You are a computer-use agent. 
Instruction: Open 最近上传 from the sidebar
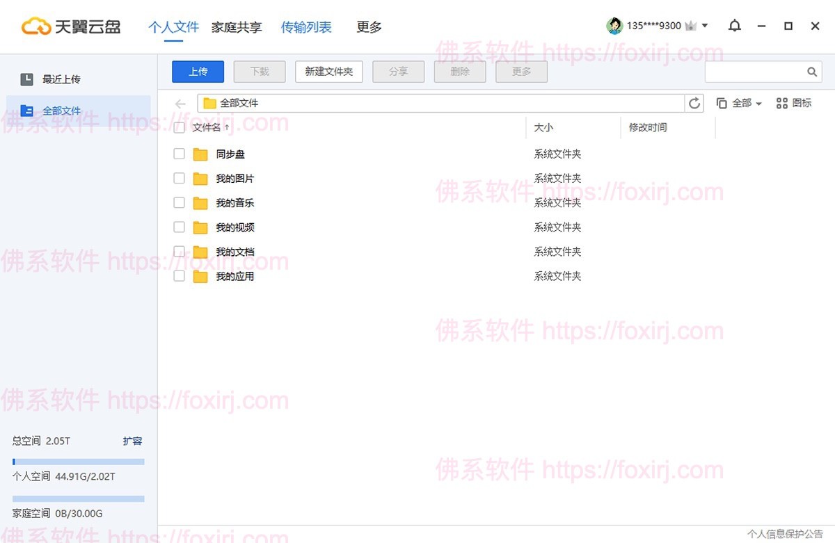(x=61, y=79)
